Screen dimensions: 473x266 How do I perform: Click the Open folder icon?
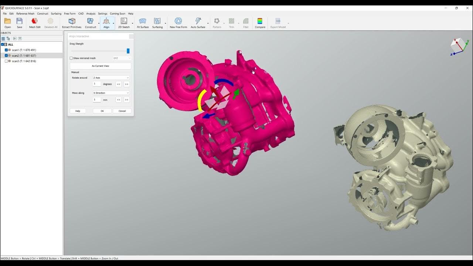coord(7,21)
